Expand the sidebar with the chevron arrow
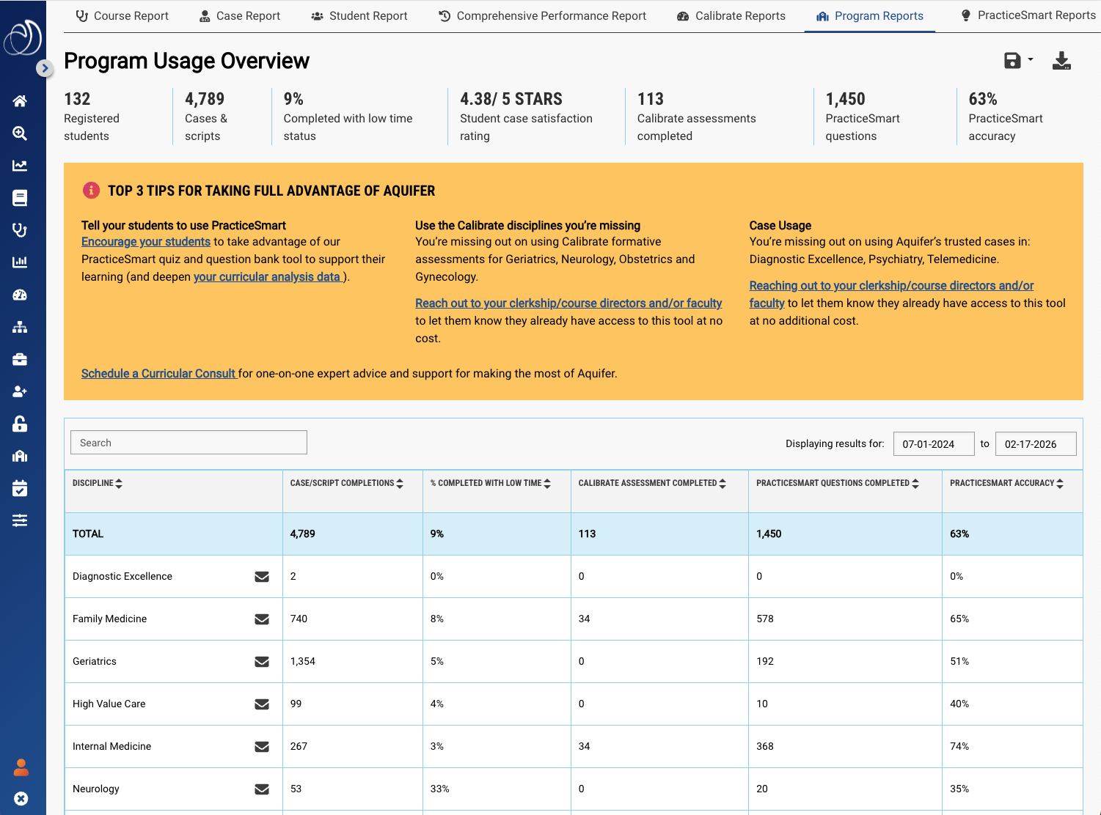This screenshot has width=1101, height=815. tap(45, 68)
